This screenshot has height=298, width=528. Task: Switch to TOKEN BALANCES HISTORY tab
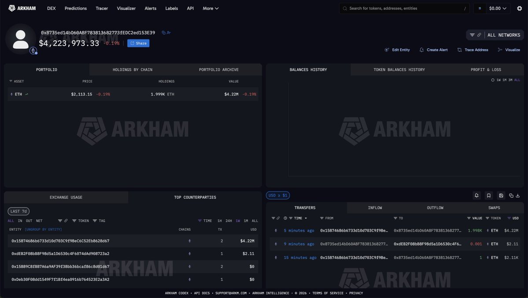pyautogui.click(x=399, y=69)
